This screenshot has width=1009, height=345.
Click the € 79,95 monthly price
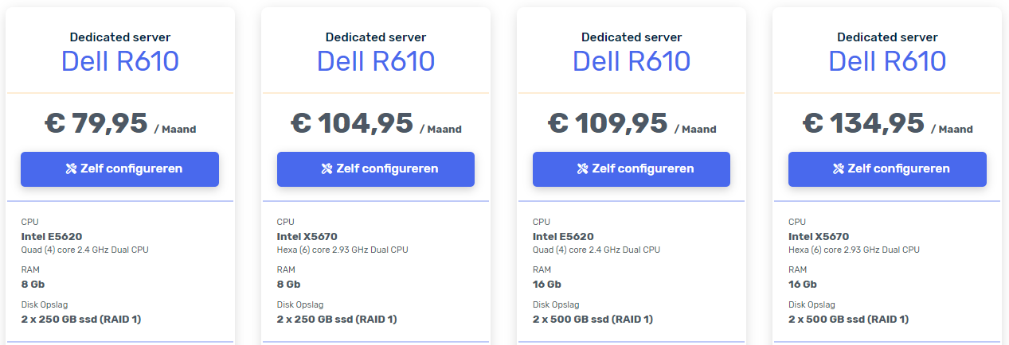point(96,123)
